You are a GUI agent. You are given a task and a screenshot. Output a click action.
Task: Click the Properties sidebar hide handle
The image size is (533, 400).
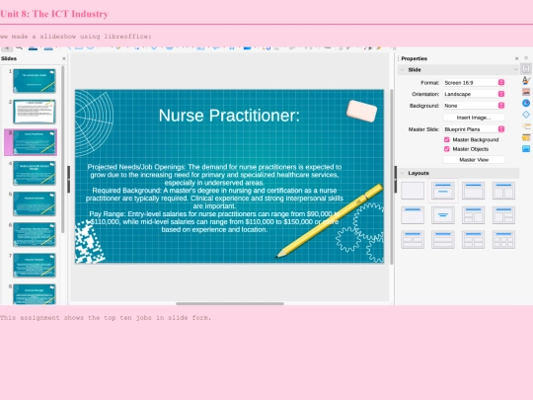[x=396, y=179]
